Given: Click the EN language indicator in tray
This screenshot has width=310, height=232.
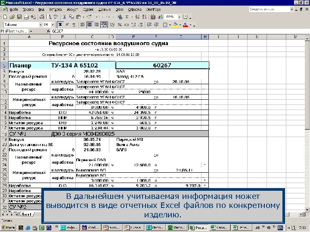Looking at the screenshot, I should [x=280, y=228].
